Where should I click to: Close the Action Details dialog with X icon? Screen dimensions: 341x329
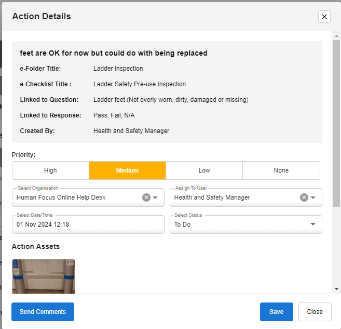pos(324,17)
